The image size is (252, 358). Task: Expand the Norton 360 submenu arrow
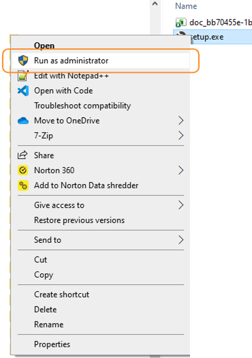[181, 170]
